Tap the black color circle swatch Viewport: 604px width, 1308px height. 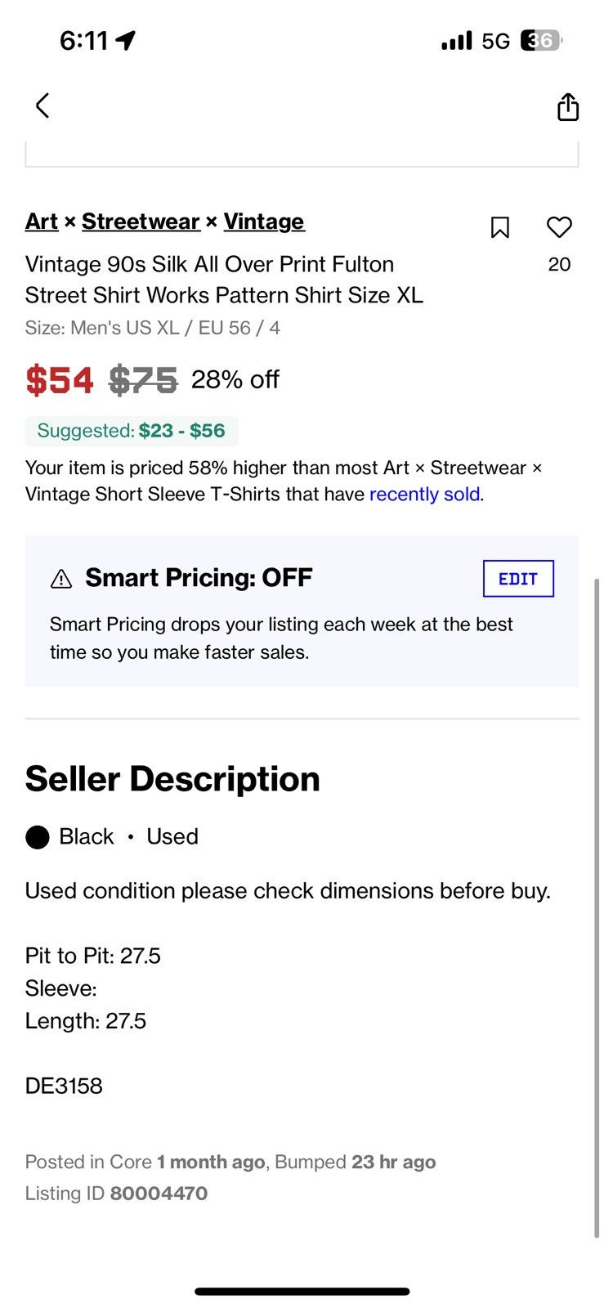coord(38,837)
